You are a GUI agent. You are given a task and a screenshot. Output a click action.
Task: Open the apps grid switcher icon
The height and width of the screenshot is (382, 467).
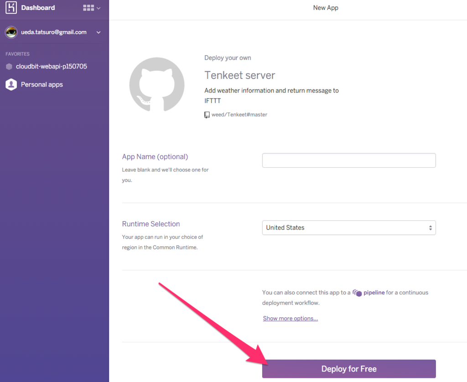(x=88, y=8)
